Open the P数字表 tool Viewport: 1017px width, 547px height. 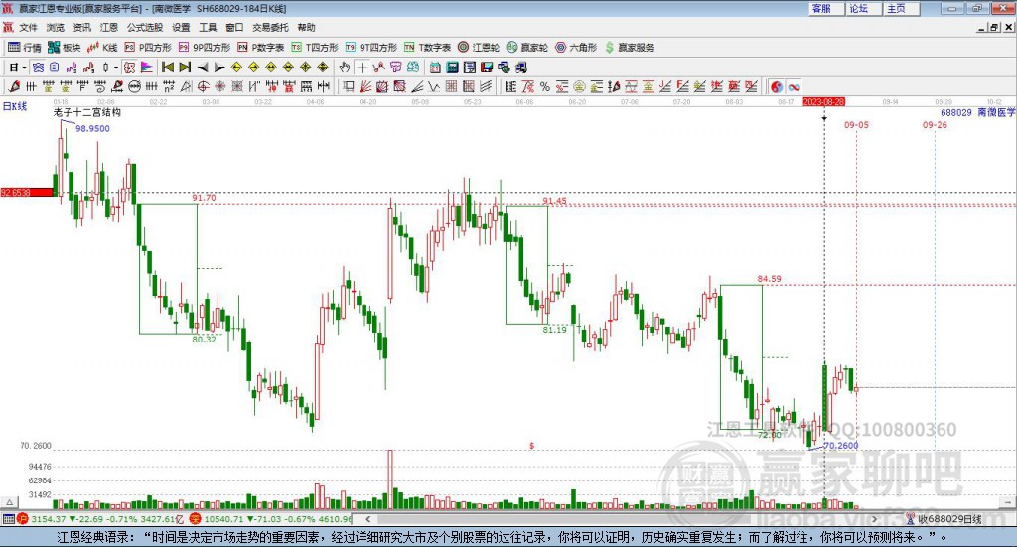pyautogui.click(x=261, y=48)
